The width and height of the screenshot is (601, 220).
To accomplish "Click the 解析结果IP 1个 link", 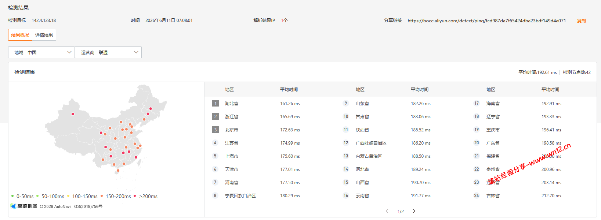I will coord(284,20).
